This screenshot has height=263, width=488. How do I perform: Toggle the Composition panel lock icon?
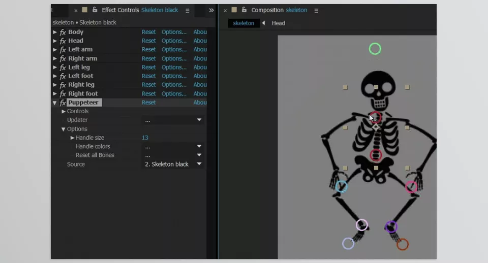(x=245, y=10)
